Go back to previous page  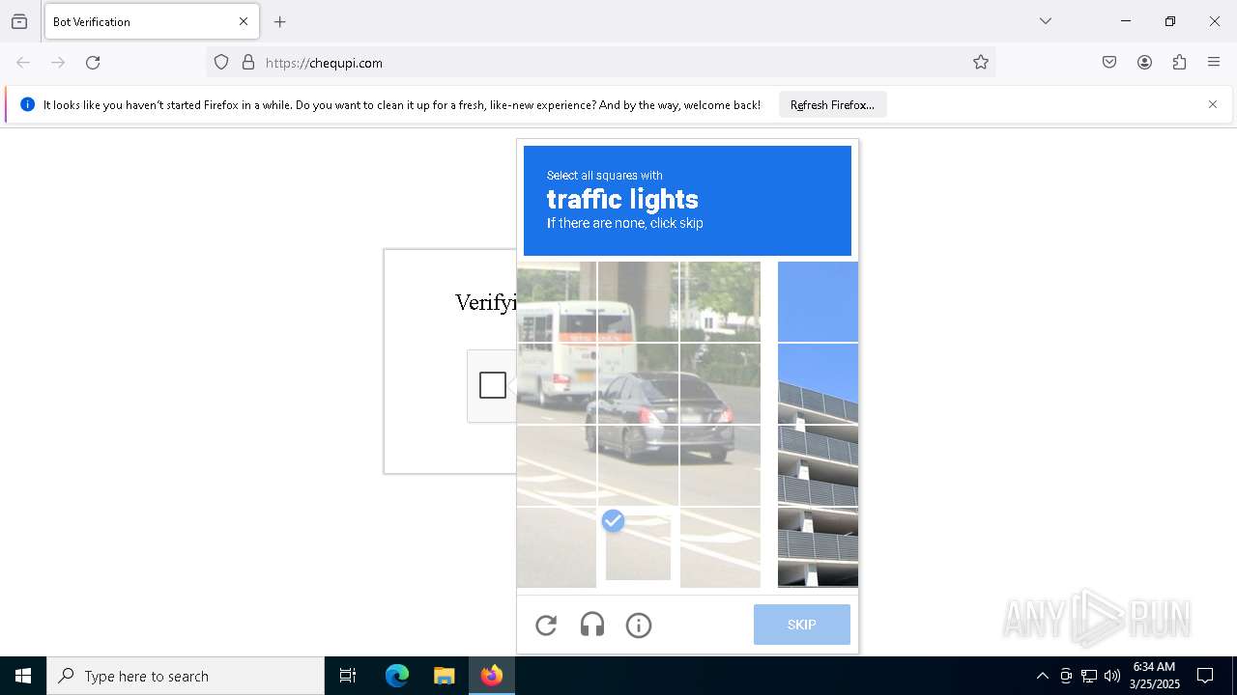click(23, 63)
